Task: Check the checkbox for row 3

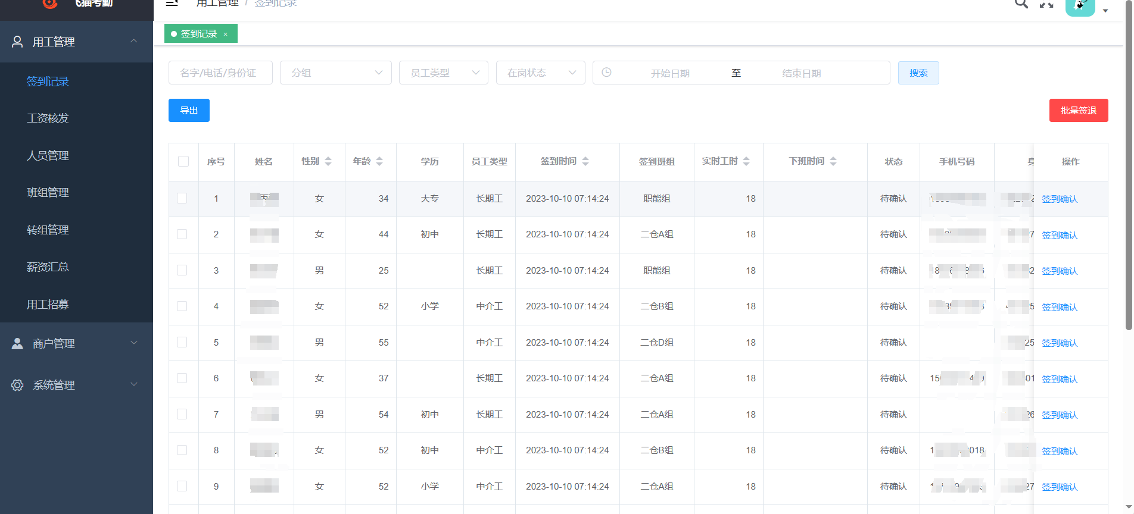Action: pyautogui.click(x=182, y=270)
